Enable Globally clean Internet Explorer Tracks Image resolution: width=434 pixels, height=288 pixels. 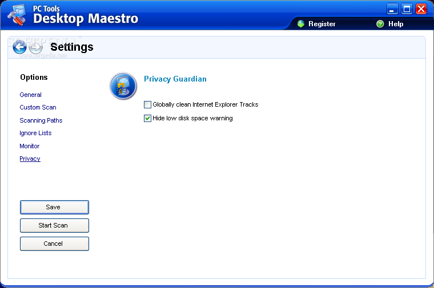pos(147,104)
